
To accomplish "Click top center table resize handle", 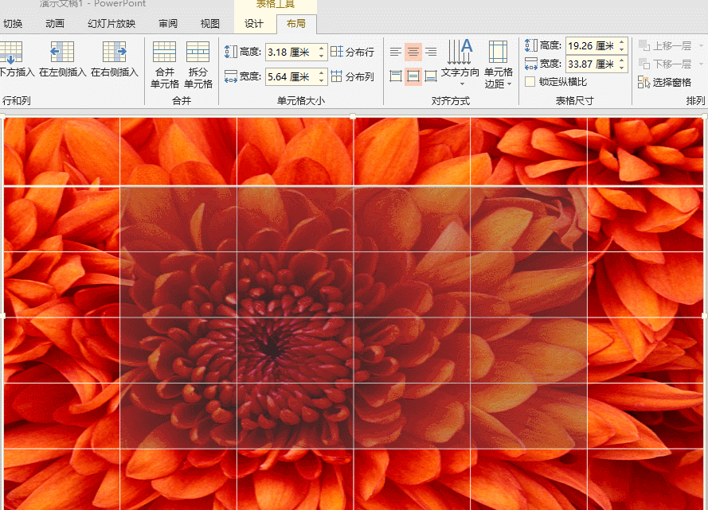I will 353,117.
